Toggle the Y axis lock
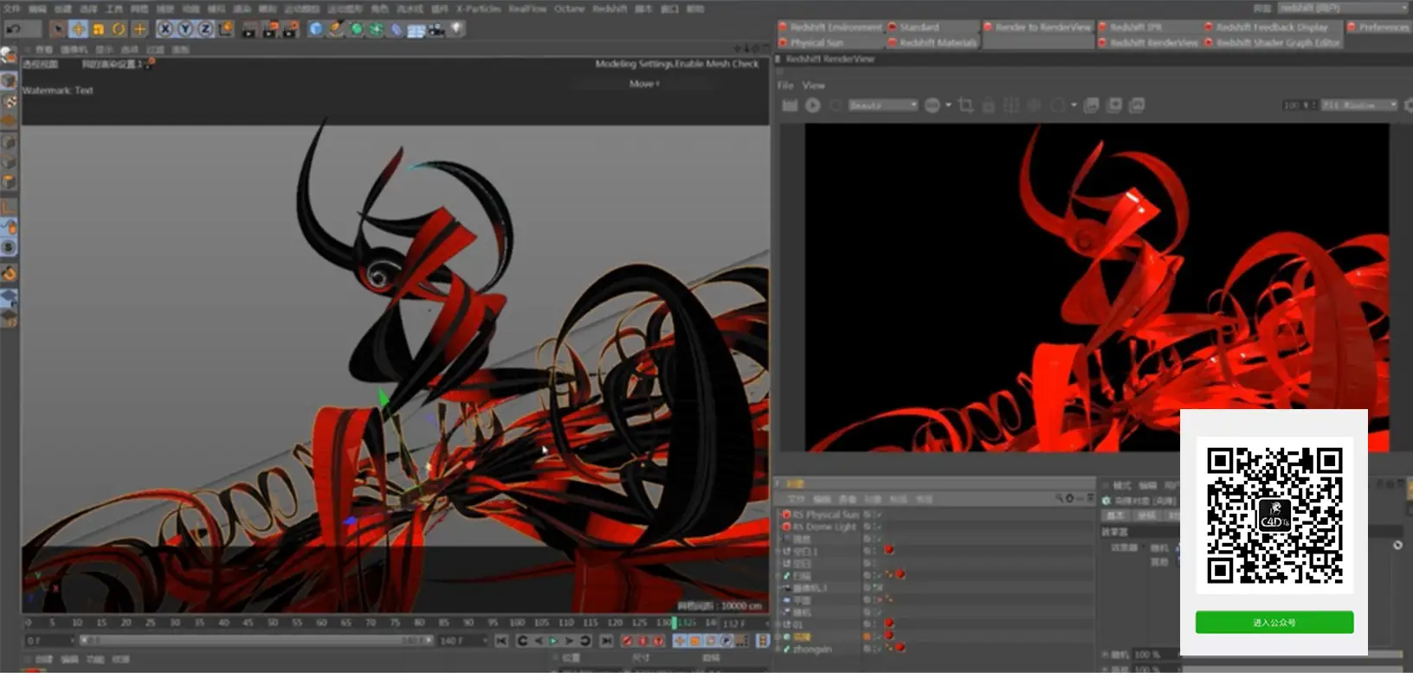 (184, 29)
